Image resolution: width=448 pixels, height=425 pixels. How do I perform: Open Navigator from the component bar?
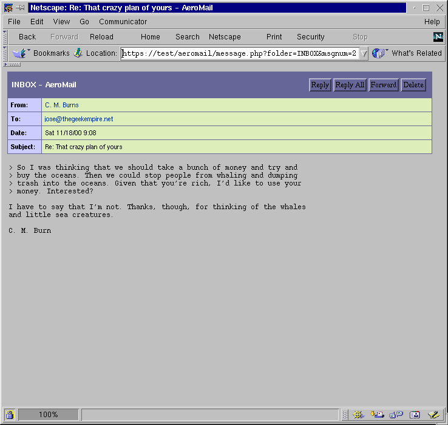(x=358, y=415)
